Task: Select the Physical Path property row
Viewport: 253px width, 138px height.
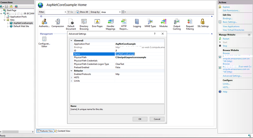Action: point(119,57)
